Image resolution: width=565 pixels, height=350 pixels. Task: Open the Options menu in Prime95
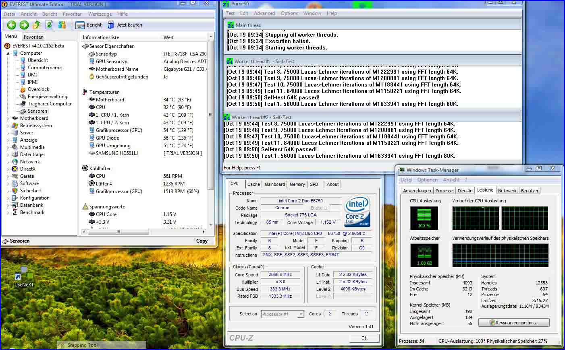[289, 13]
